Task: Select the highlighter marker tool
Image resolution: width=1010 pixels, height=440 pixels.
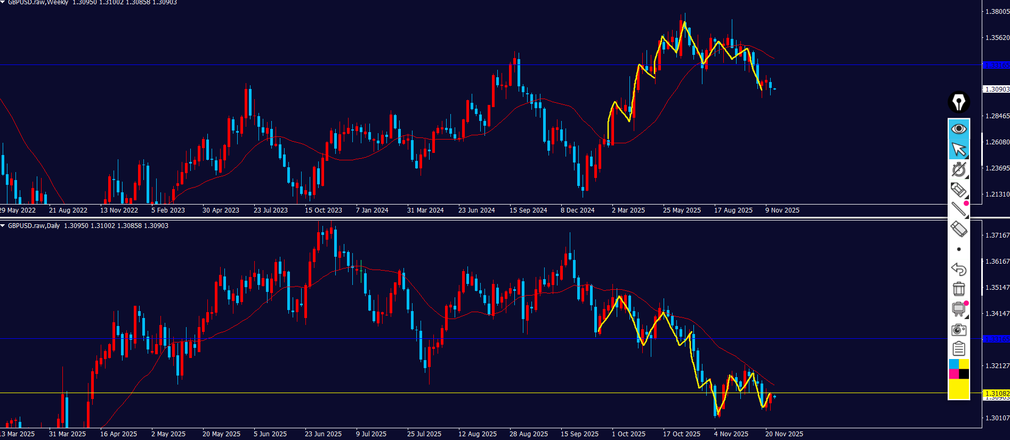Action: pos(958,190)
